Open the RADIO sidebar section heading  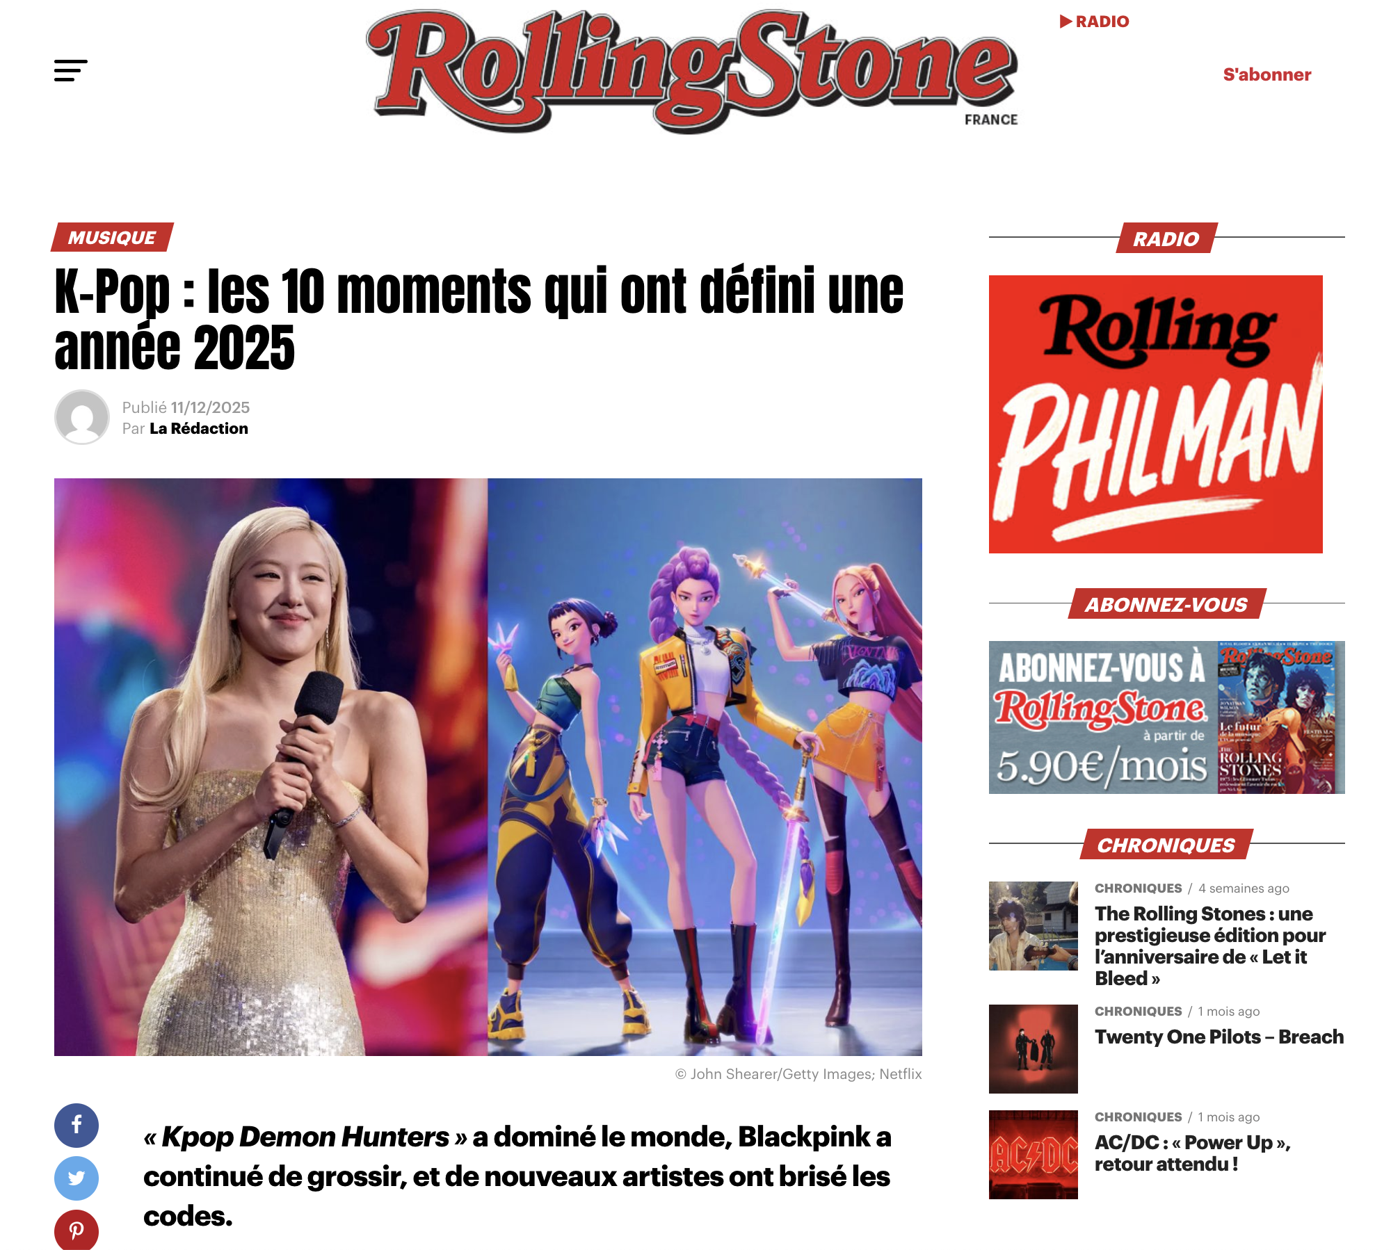tap(1166, 238)
